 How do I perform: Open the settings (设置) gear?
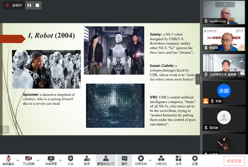[195, 160]
